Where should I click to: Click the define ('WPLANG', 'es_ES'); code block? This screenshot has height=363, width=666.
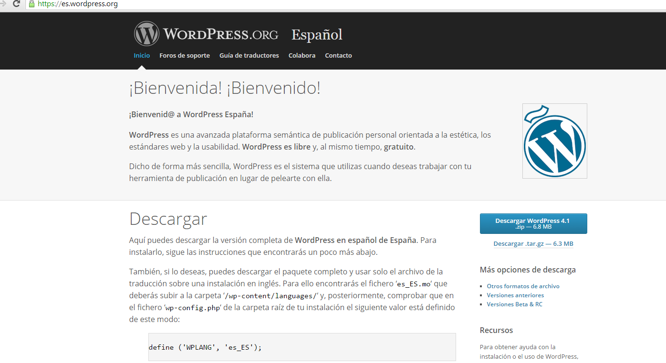click(x=302, y=347)
